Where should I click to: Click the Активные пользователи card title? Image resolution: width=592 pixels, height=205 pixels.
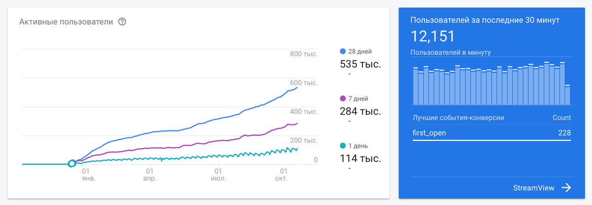tap(66, 22)
